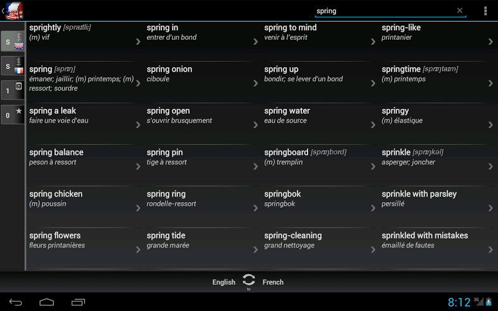Click the search field containing 'spring'
498x311 pixels.
383,11
